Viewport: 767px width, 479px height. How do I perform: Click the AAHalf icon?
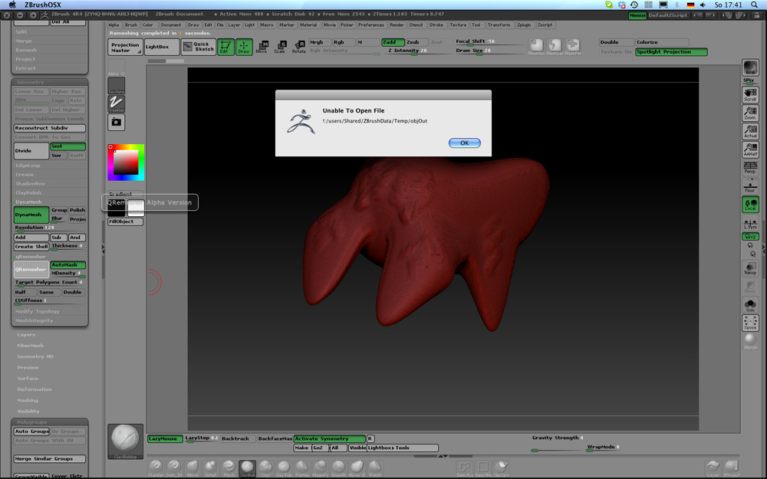click(750, 149)
